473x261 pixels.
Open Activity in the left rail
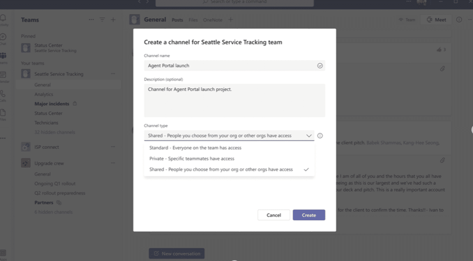3,20
